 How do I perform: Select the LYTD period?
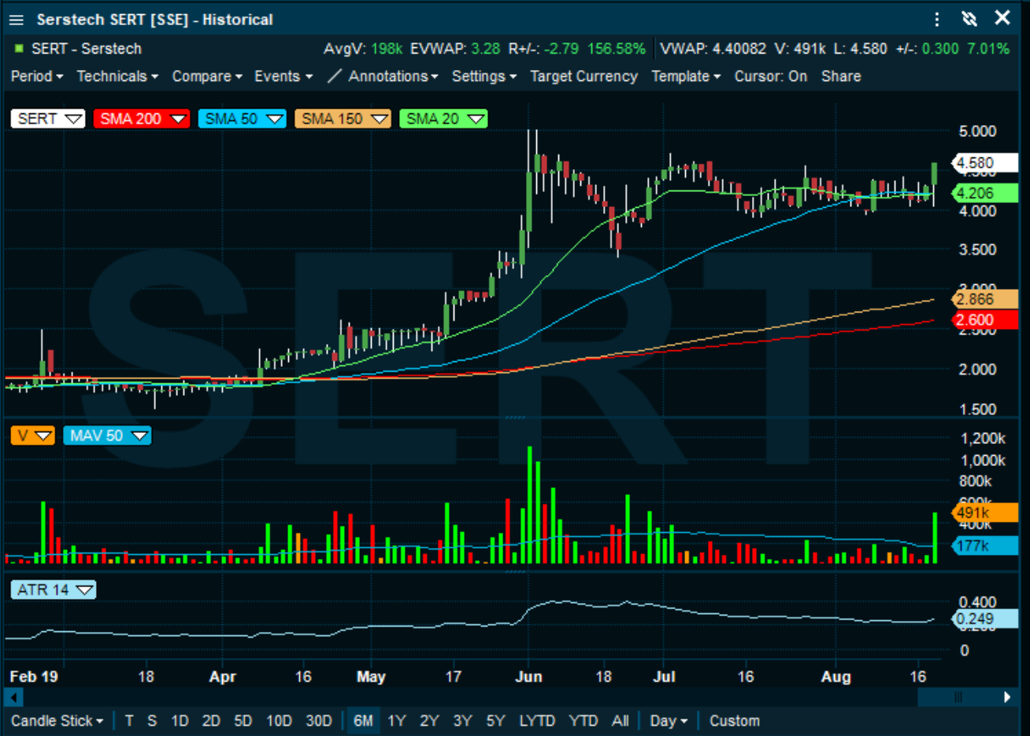point(537,721)
